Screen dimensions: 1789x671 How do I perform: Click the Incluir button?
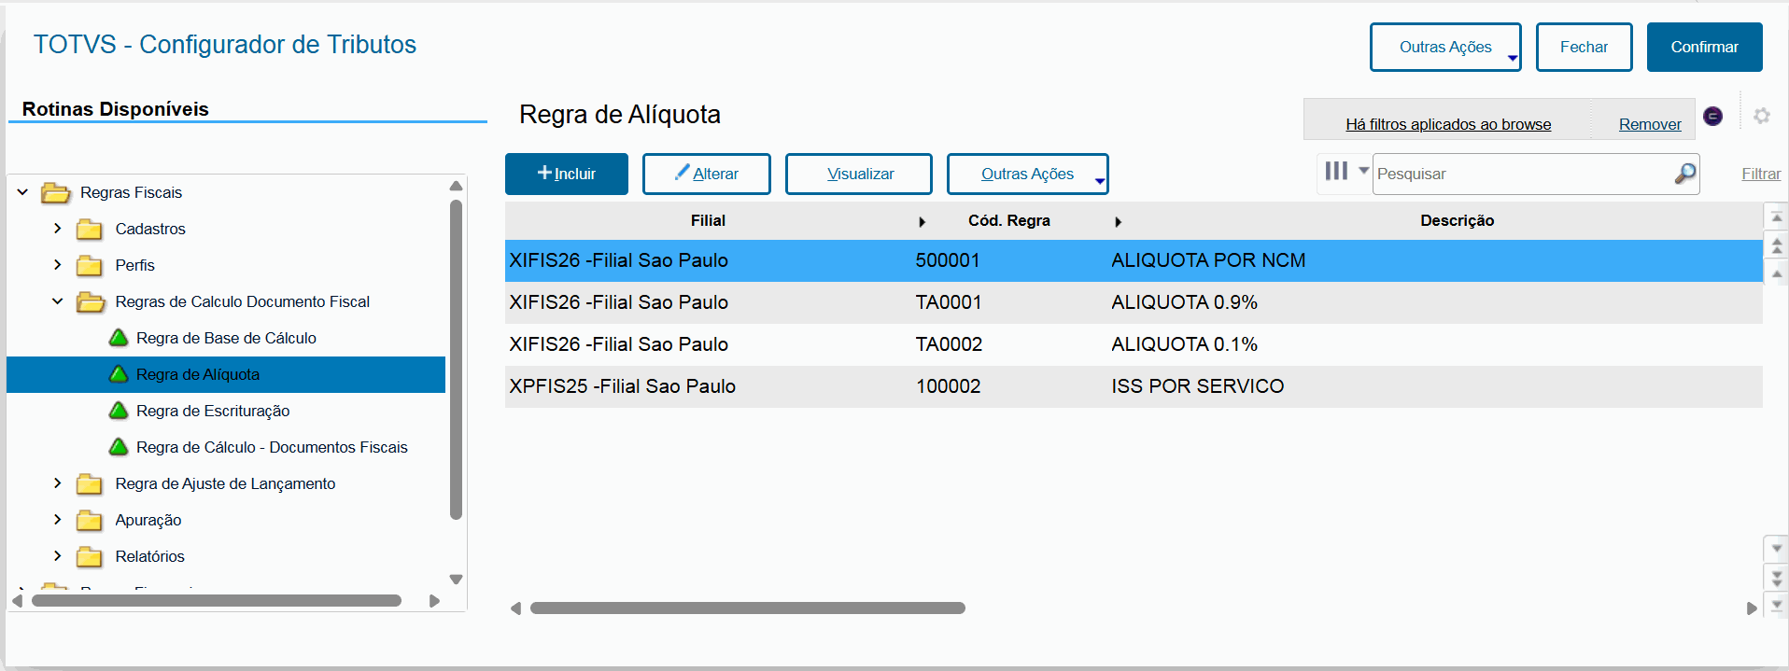[x=566, y=175]
